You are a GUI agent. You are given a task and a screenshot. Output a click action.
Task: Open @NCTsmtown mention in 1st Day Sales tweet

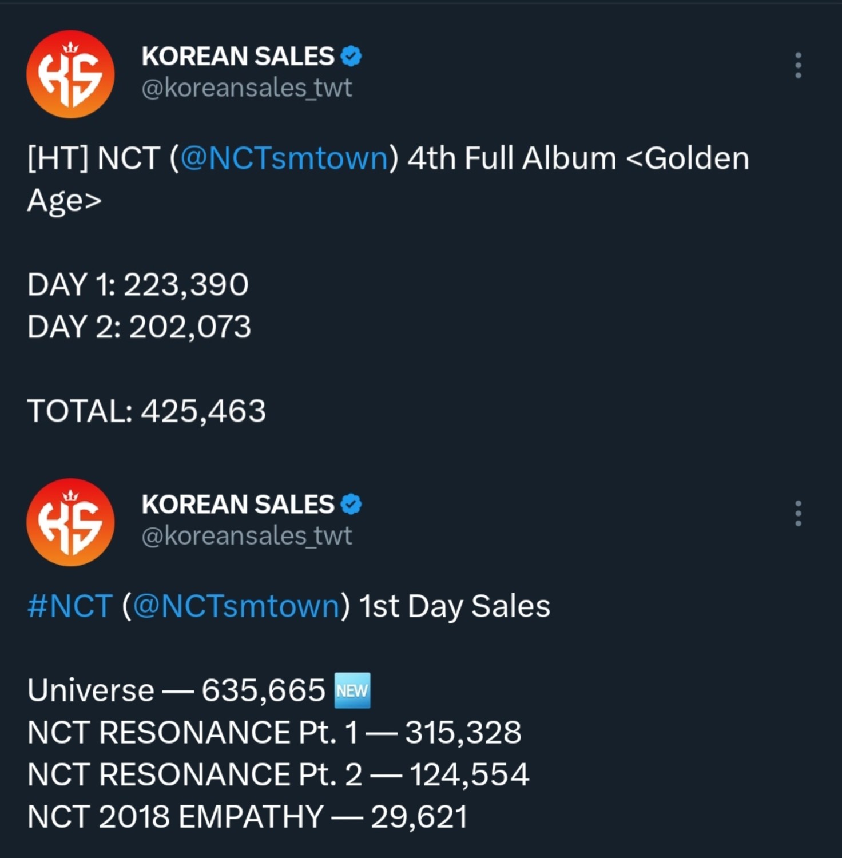[x=236, y=606]
